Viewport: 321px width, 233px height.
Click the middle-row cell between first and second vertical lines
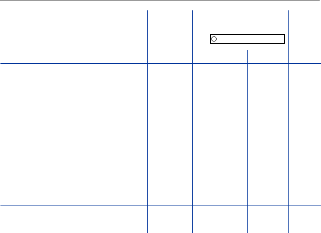click(x=170, y=135)
